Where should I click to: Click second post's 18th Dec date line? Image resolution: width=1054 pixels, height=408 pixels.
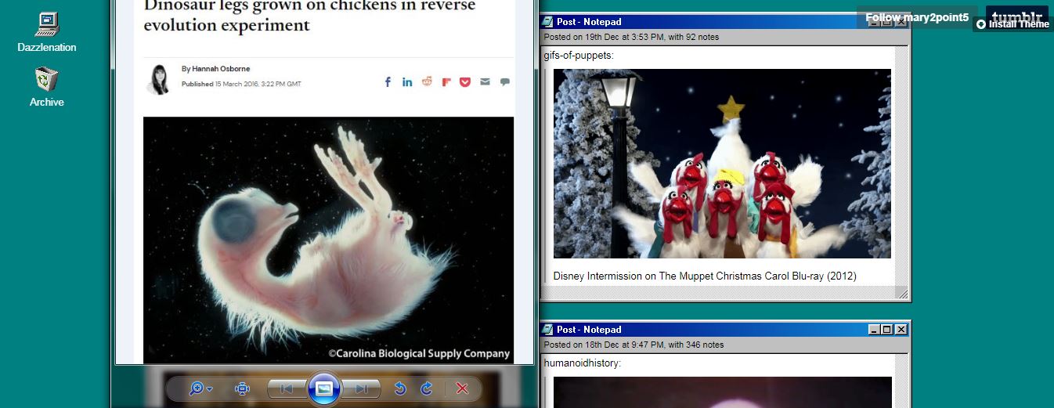(633, 345)
